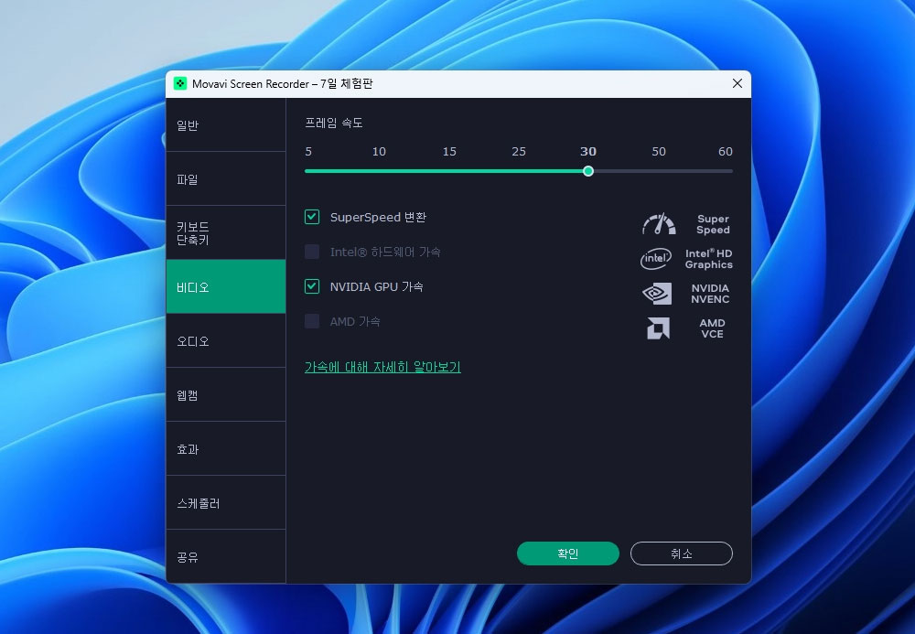The image size is (915, 634).
Task: Click the 30 frame rate label
Action: 588,152
